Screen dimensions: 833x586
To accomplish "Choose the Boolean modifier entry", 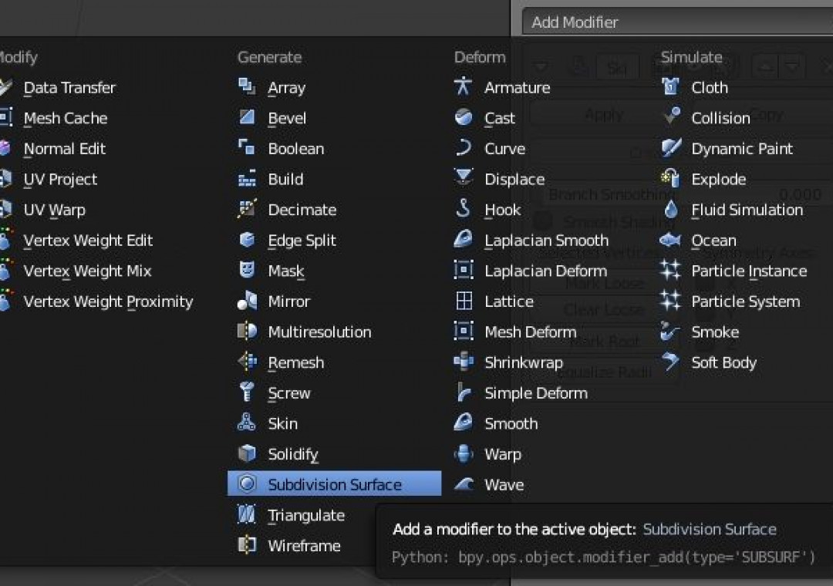I will [295, 149].
